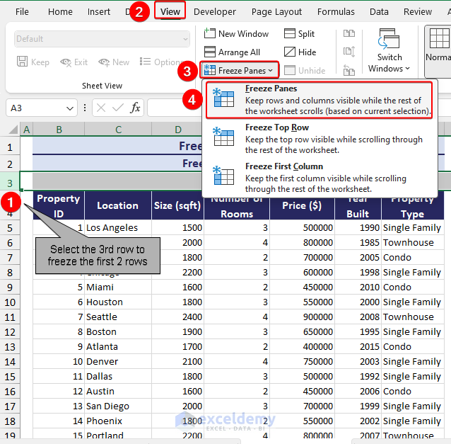Click the Houston cell
Viewport: 451px width, 444px height.
[118, 302]
